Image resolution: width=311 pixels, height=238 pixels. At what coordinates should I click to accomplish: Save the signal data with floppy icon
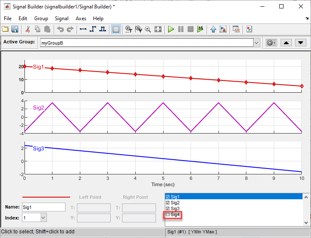click(15, 29)
